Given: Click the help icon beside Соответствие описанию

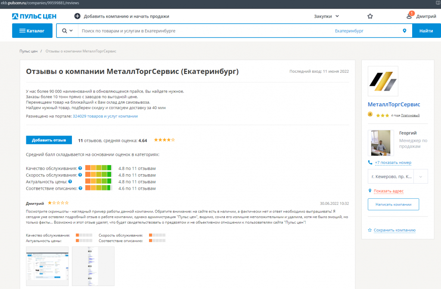Looking at the screenshot, I should coord(81,188).
